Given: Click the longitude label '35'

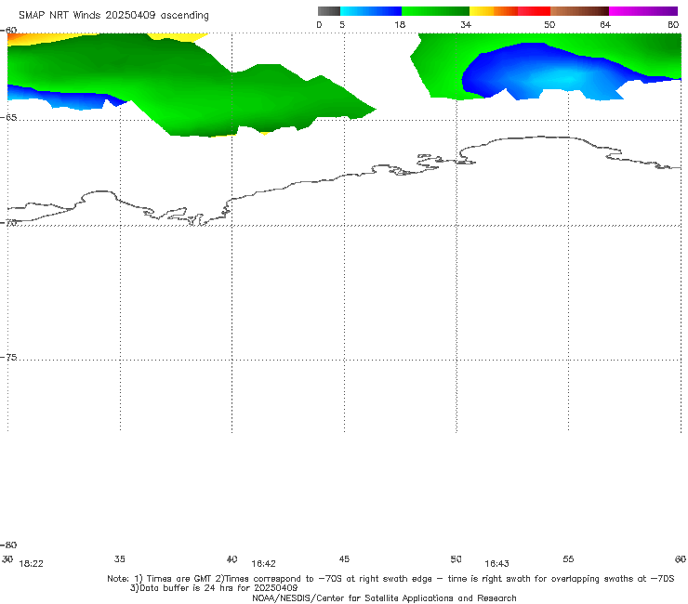Looking at the screenshot, I should click(120, 558).
